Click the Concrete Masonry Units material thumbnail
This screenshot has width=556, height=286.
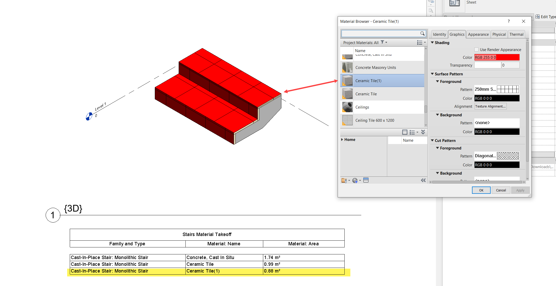pos(347,67)
